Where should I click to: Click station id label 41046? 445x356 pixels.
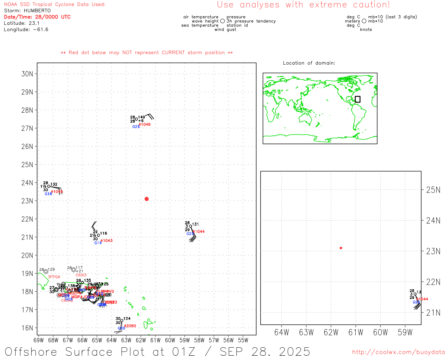(x=57, y=192)
